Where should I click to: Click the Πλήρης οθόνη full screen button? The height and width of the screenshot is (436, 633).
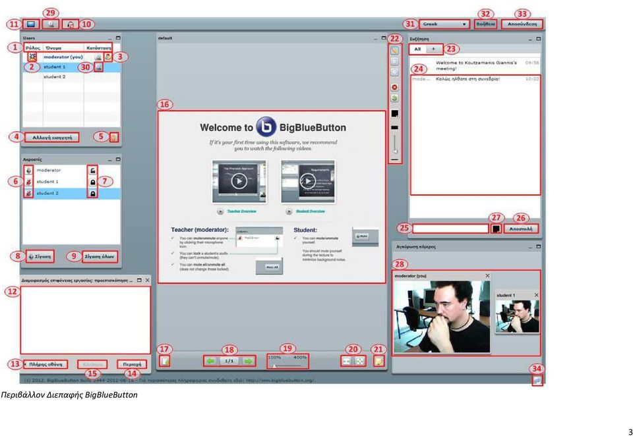pyautogui.click(x=45, y=364)
